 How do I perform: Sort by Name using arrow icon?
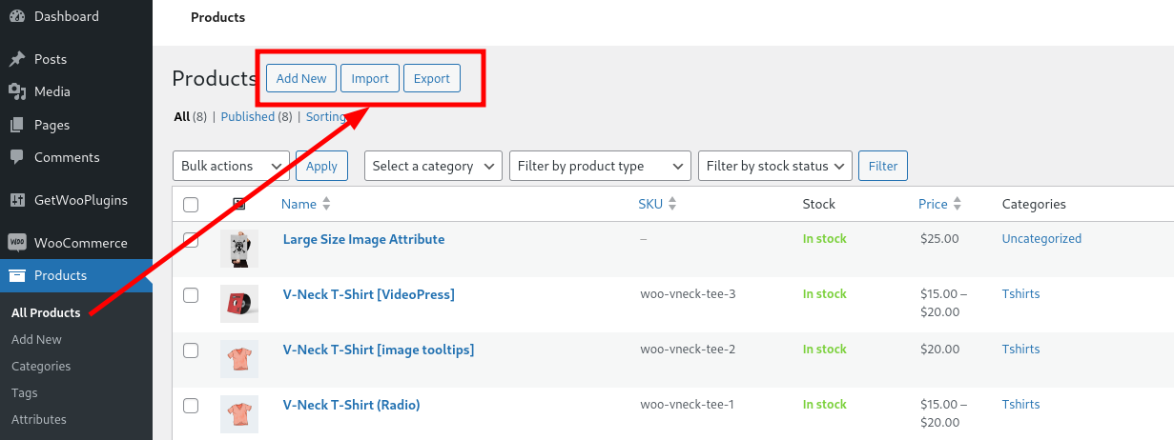pos(326,204)
